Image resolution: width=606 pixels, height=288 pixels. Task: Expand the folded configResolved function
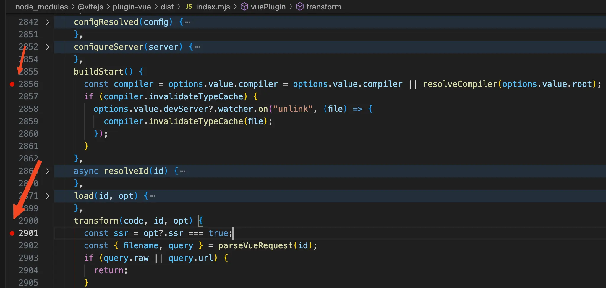point(47,22)
